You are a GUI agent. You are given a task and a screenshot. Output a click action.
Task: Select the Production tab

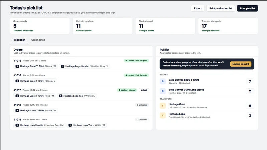click(x=19, y=40)
